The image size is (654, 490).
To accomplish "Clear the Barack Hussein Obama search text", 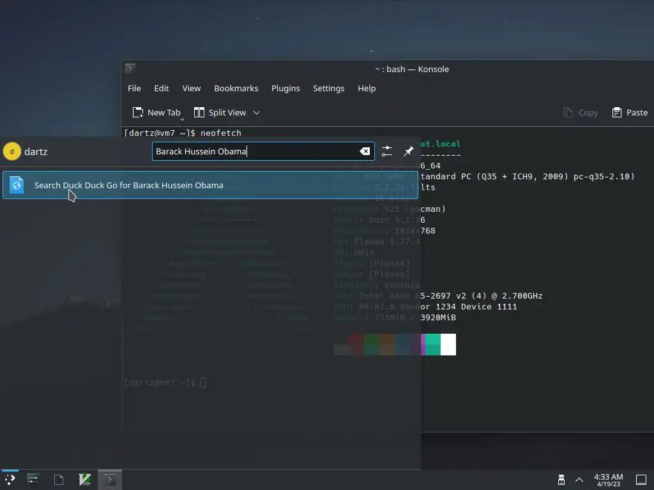I will [365, 151].
